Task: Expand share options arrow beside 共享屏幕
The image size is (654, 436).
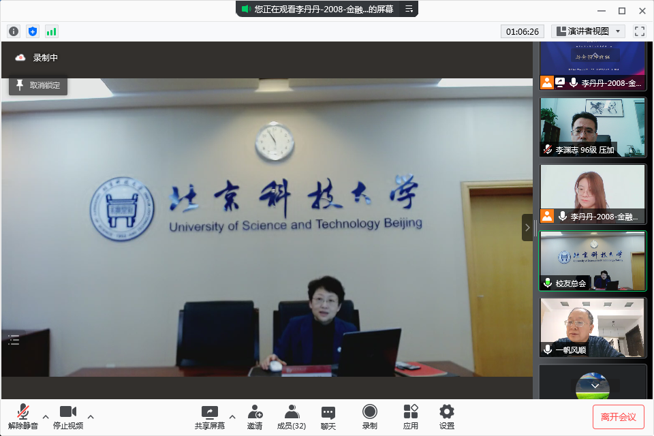Action: coord(232,416)
